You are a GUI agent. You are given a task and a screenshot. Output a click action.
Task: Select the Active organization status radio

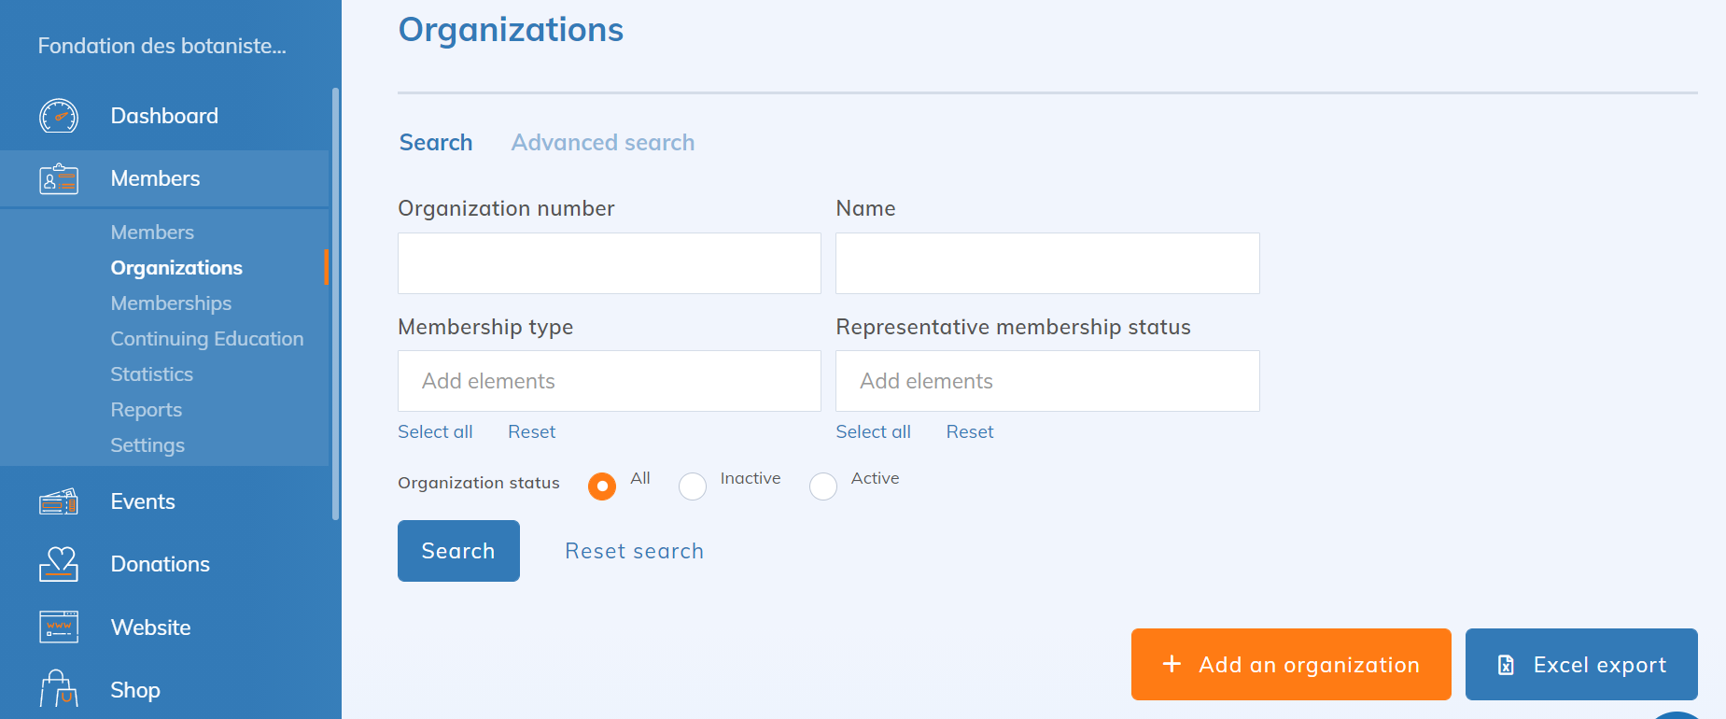(x=823, y=486)
